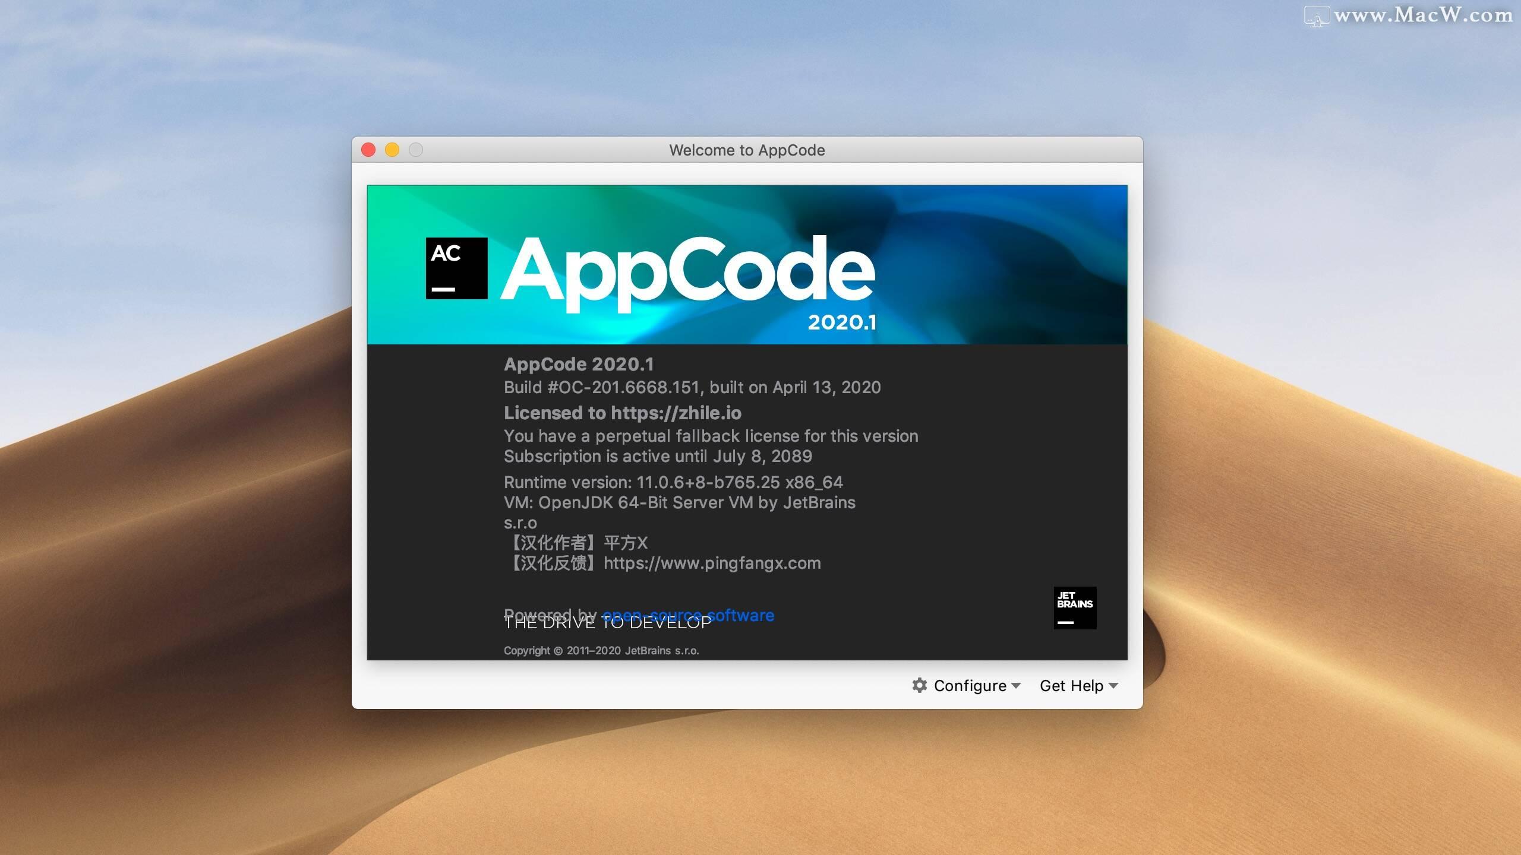Click the Copyright JetBrains s.r.o. notice
This screenshot has height=855, width=1521.
point(601,650)
